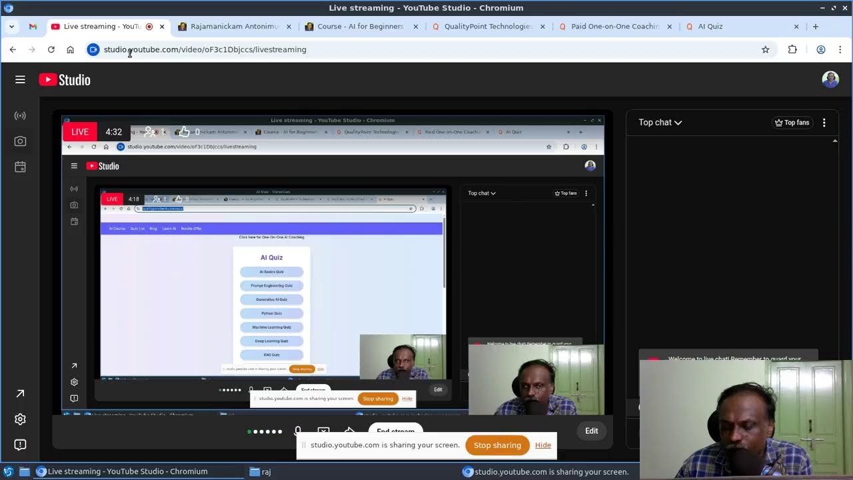Image resolution: width=853 pixels, height=480 pixels.
Task: Select the Webcam camera icon in sidebar
Action: [20, 141]
